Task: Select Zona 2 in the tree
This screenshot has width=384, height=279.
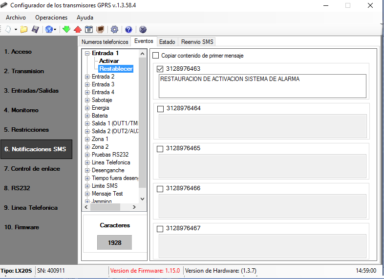Action: click(x=100, y=147)
